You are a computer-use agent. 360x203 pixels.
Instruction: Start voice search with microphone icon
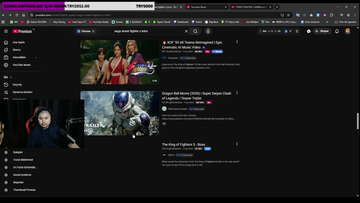[x=208, y=31]
